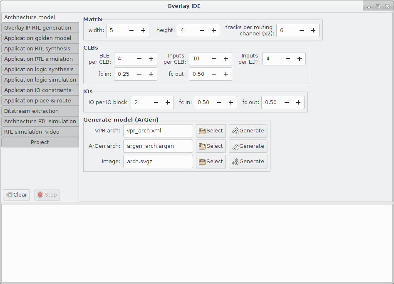Increase CLBs fc in value
The height and width of the screenshot is (284, 394).
coord(151,74)
